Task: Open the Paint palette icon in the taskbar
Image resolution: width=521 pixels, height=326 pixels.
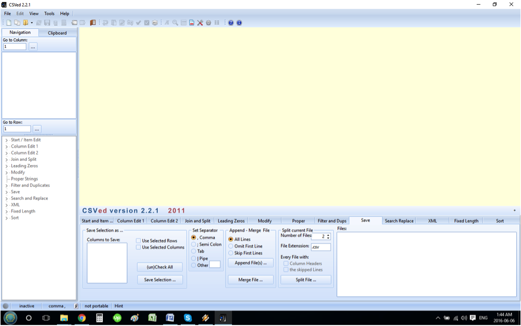Action: [134, 318]
